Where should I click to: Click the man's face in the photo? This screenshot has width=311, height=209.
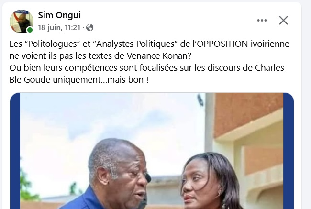click(x=130, y=179)
